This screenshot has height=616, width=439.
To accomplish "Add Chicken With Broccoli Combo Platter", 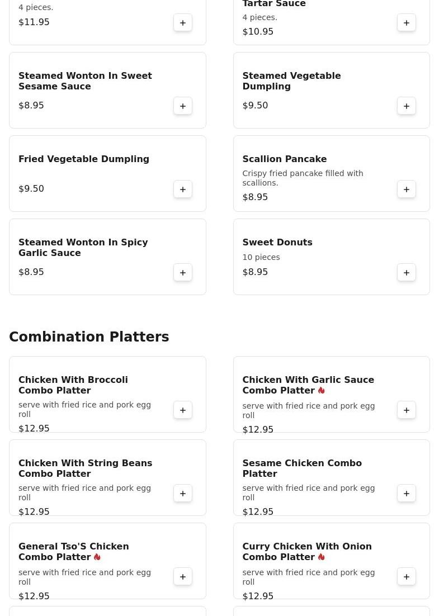I will 183,410.
